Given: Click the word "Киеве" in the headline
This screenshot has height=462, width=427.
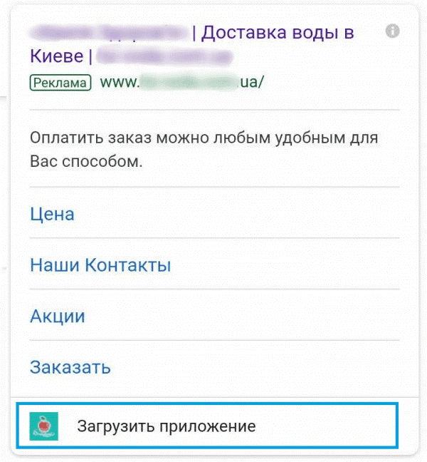Looking at the screenshot, I should point(56,56).
